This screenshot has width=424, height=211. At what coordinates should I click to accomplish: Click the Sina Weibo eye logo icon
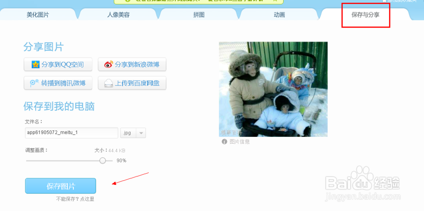click(x=109, y=64)
